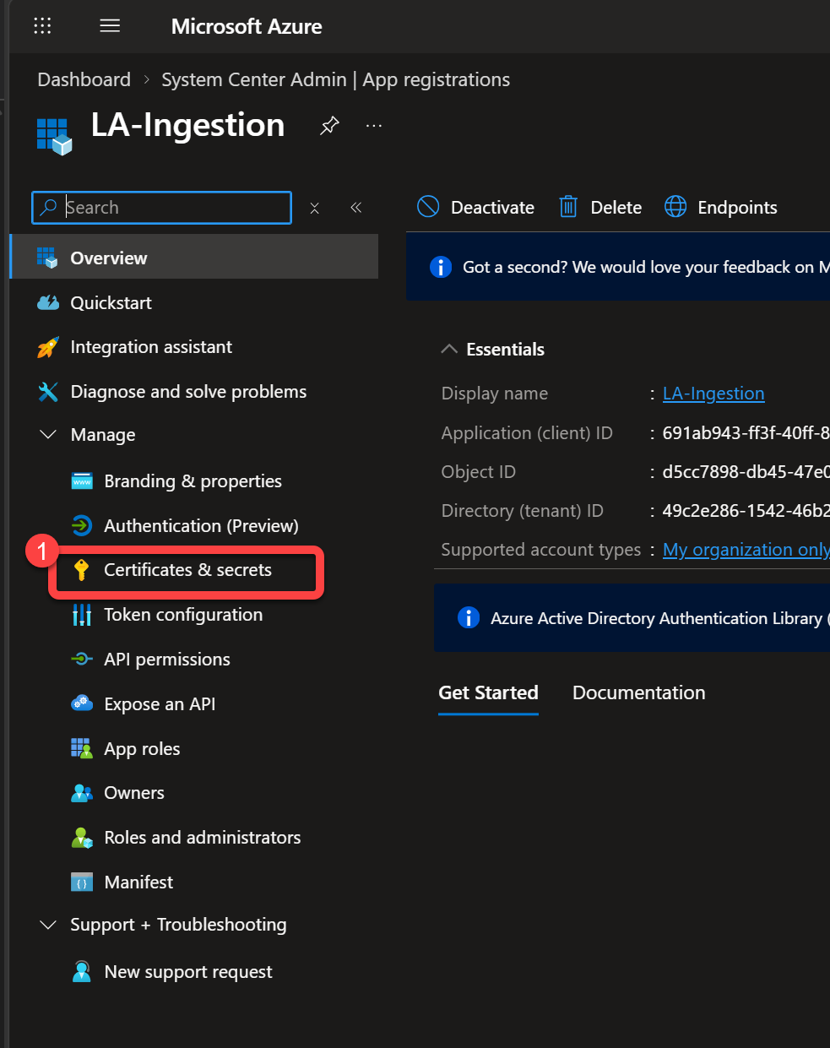Click the Integration assistant rocket icon

pyautogui.click(x=48, y=347)
